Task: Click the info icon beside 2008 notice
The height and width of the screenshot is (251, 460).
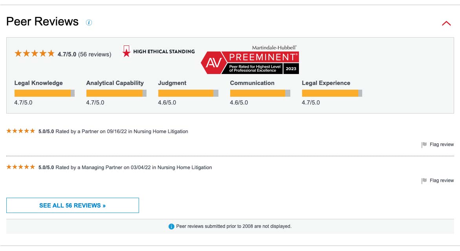Action: pos(171,226)
